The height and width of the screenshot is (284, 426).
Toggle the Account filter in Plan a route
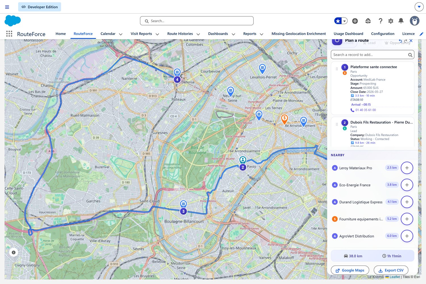[344, 43]
